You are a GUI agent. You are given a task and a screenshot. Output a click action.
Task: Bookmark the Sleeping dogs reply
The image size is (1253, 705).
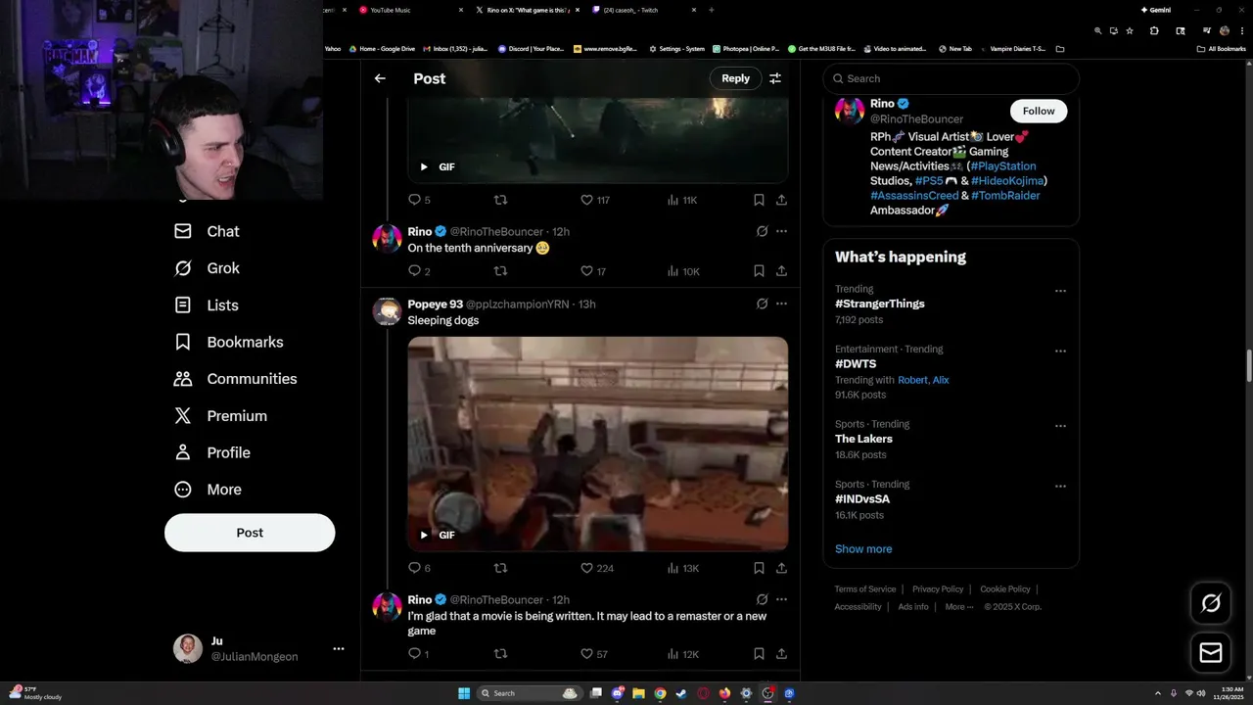759,568
